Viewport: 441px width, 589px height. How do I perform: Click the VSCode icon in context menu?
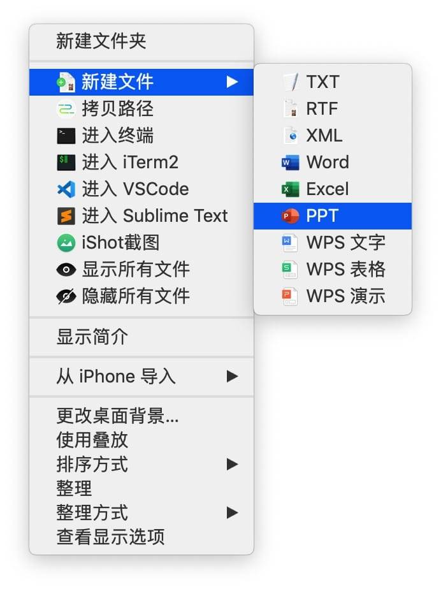click(x=66, y=189)
